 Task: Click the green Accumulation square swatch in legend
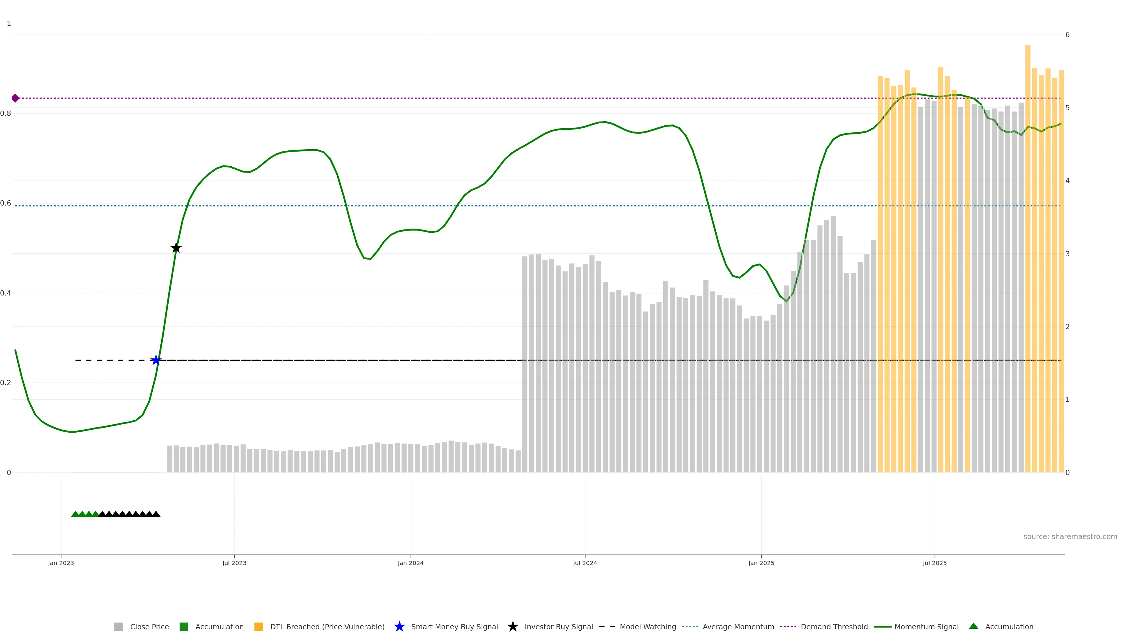pyautogui.click(x=184, y=627)
